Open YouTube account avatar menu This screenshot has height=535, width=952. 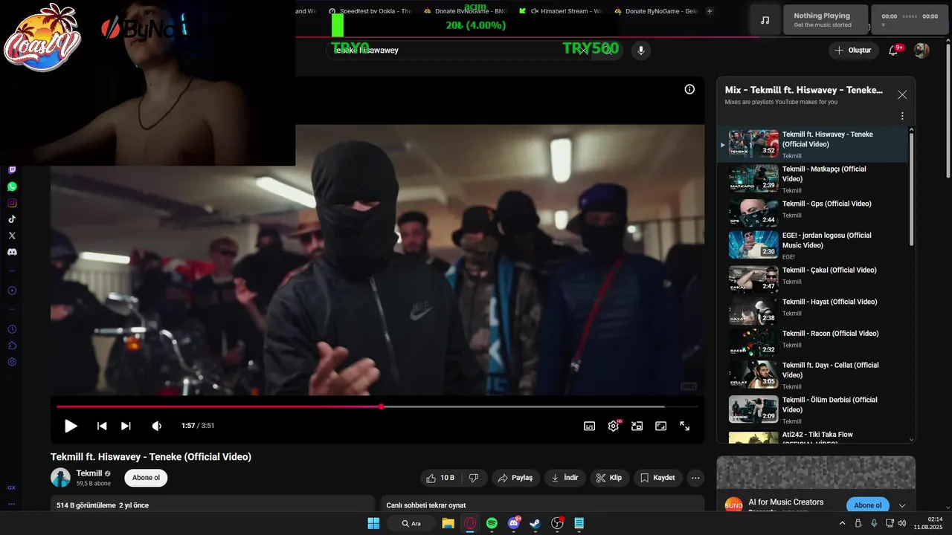pos(922,50)
